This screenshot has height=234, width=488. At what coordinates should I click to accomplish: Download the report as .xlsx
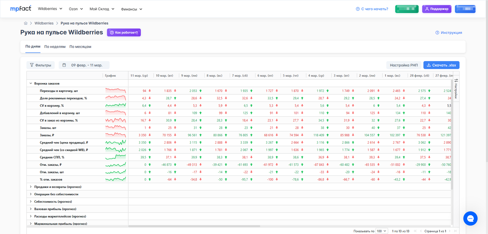(441, 65)
